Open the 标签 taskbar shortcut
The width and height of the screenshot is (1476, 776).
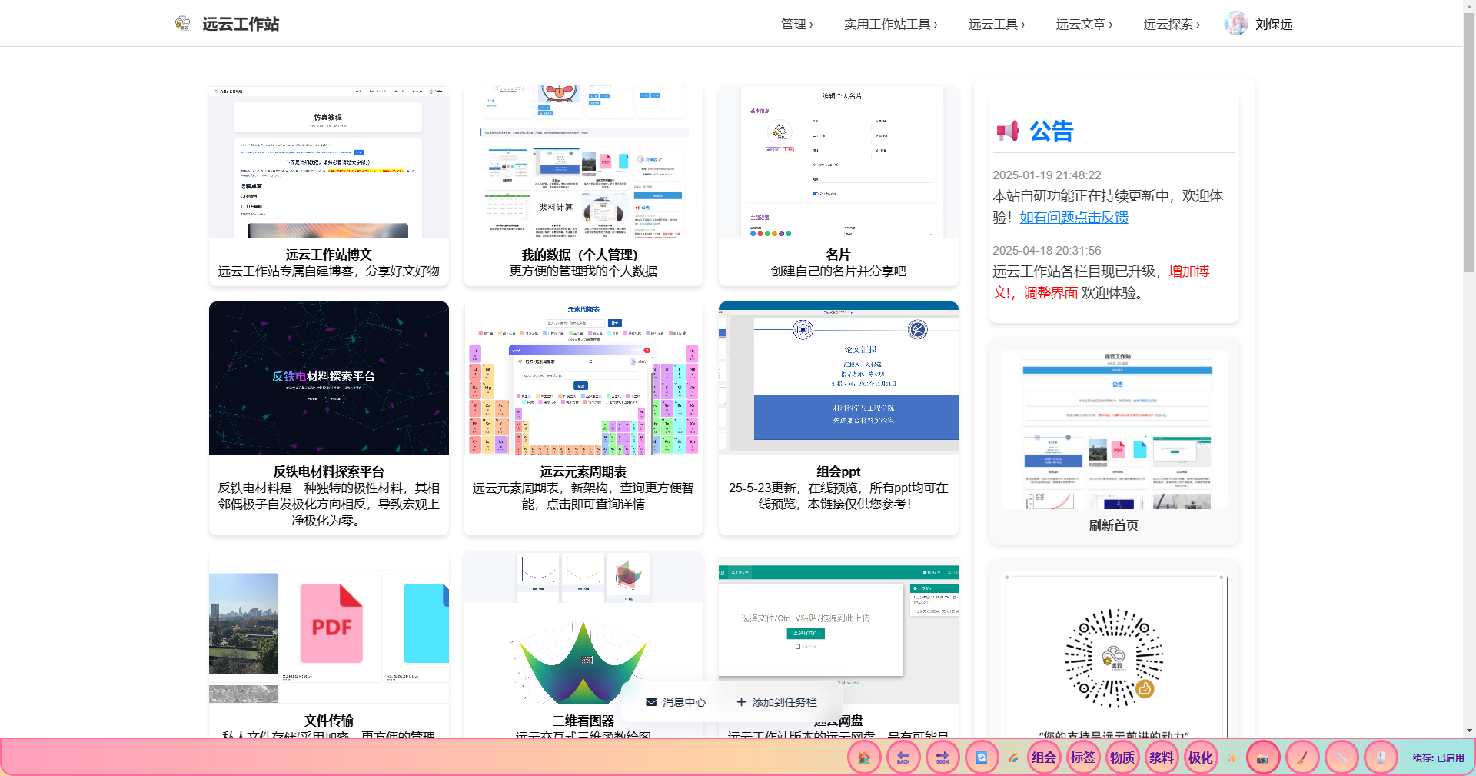[1082, 758]
